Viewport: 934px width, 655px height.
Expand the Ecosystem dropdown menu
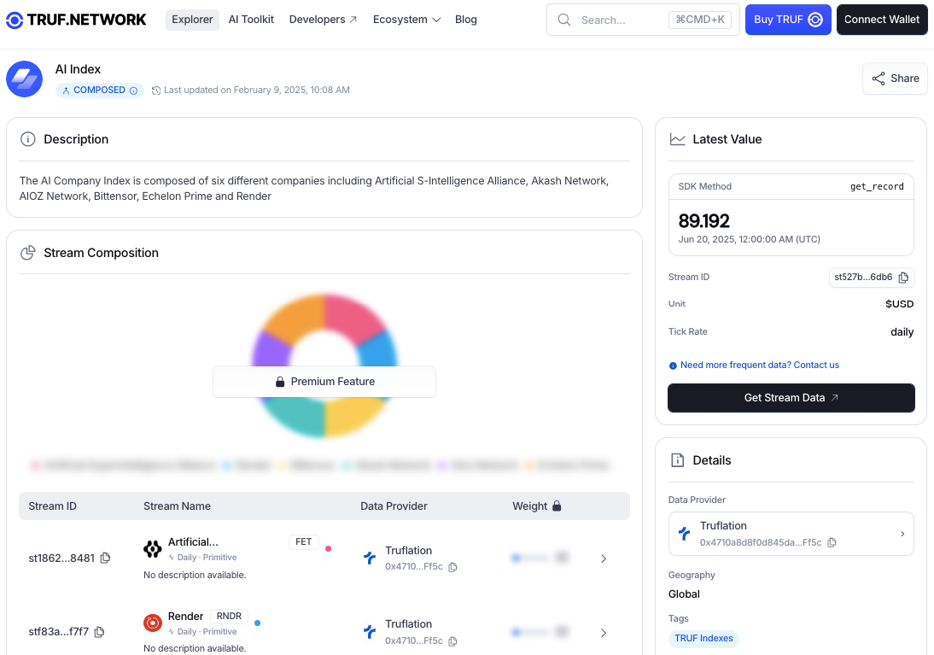pyautogui.click(x=407, y=20)
